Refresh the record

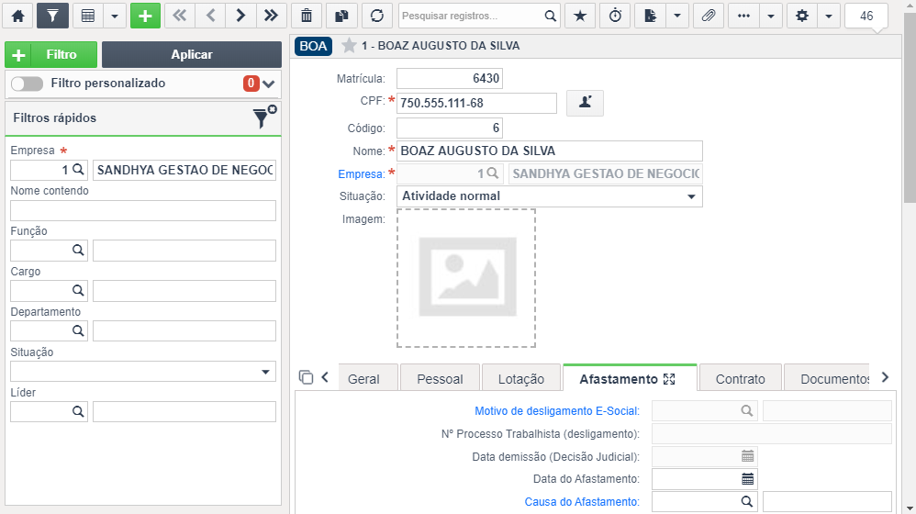click(x=377, y=16)
